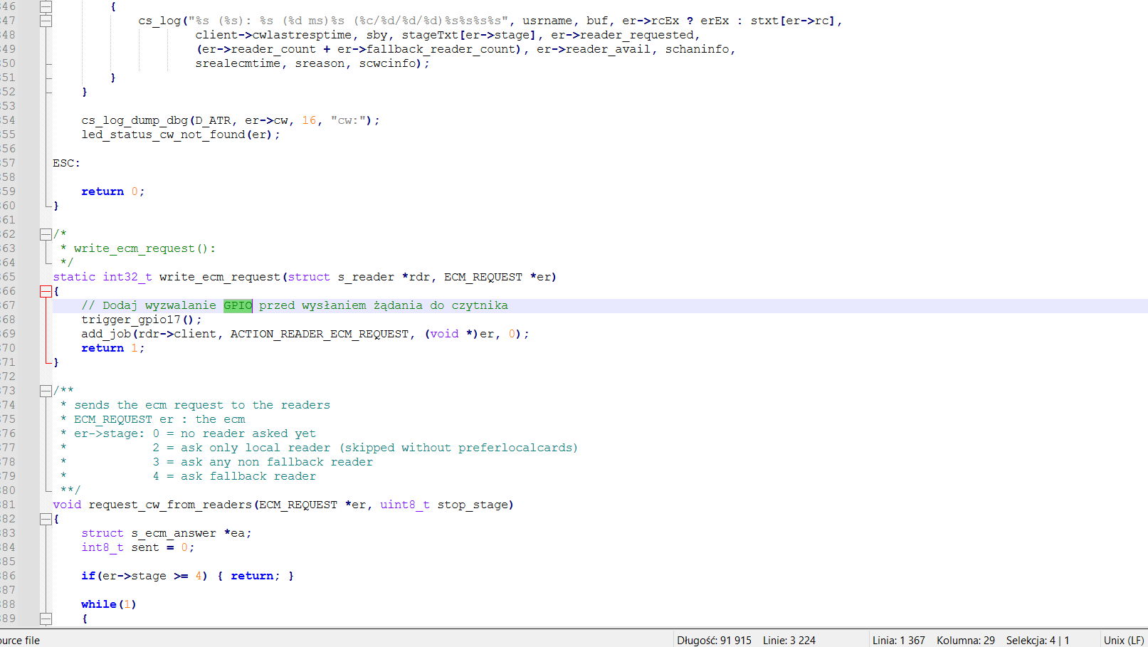
Task: Click the ACTION_READER_ECM_REQUEST constant
Action: [x=319, y=334]
